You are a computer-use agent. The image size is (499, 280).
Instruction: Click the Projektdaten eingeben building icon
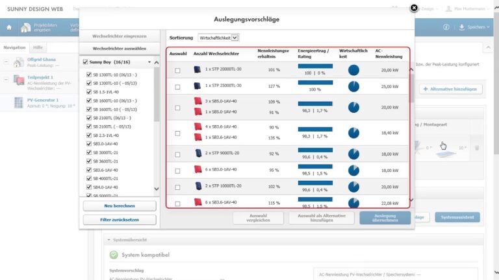pos(25,27)
